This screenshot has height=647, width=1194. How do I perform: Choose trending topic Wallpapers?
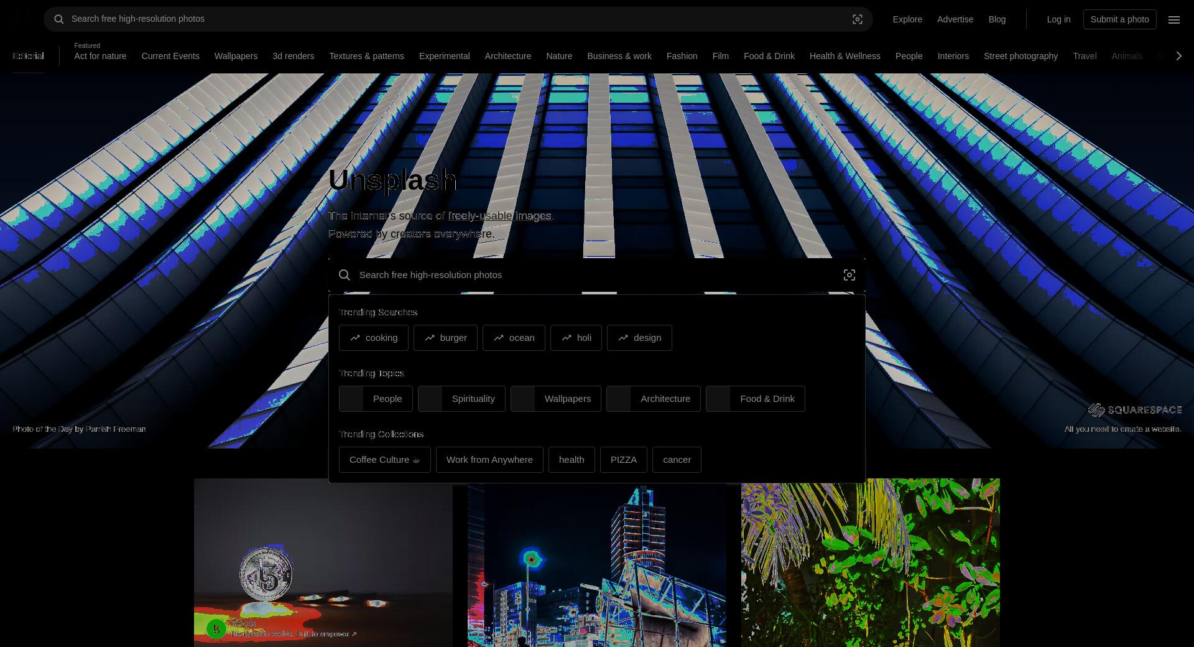pyautogui.click(x=556, y=399)
